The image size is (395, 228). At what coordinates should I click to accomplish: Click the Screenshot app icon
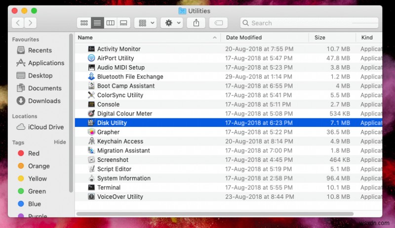91,160
